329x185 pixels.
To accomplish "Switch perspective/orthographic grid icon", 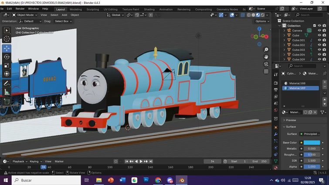I will coord(266,72).
